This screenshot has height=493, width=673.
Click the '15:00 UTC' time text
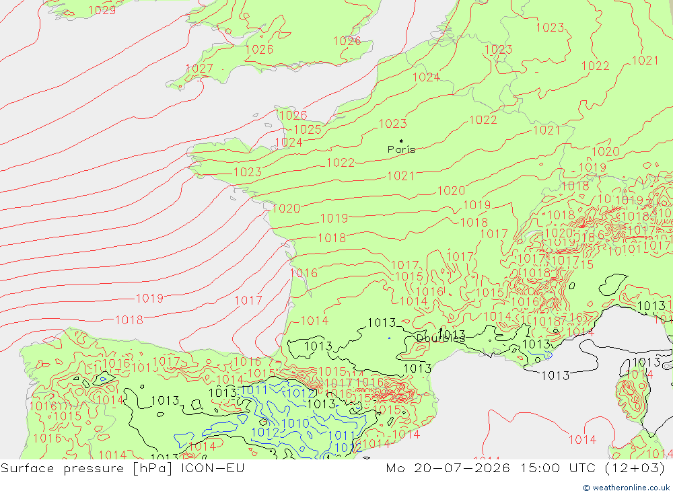click(558, 467)
